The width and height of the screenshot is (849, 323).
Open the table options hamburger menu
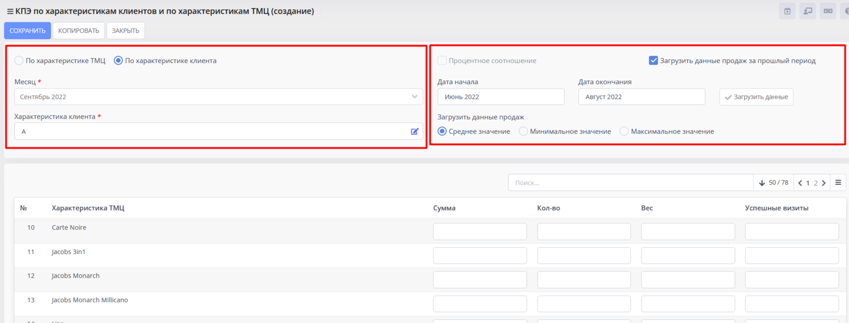click(x=838, y=183)
